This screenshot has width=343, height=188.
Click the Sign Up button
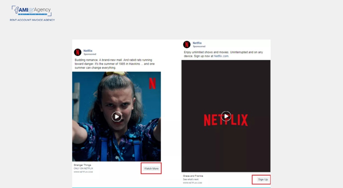(263, 179)
